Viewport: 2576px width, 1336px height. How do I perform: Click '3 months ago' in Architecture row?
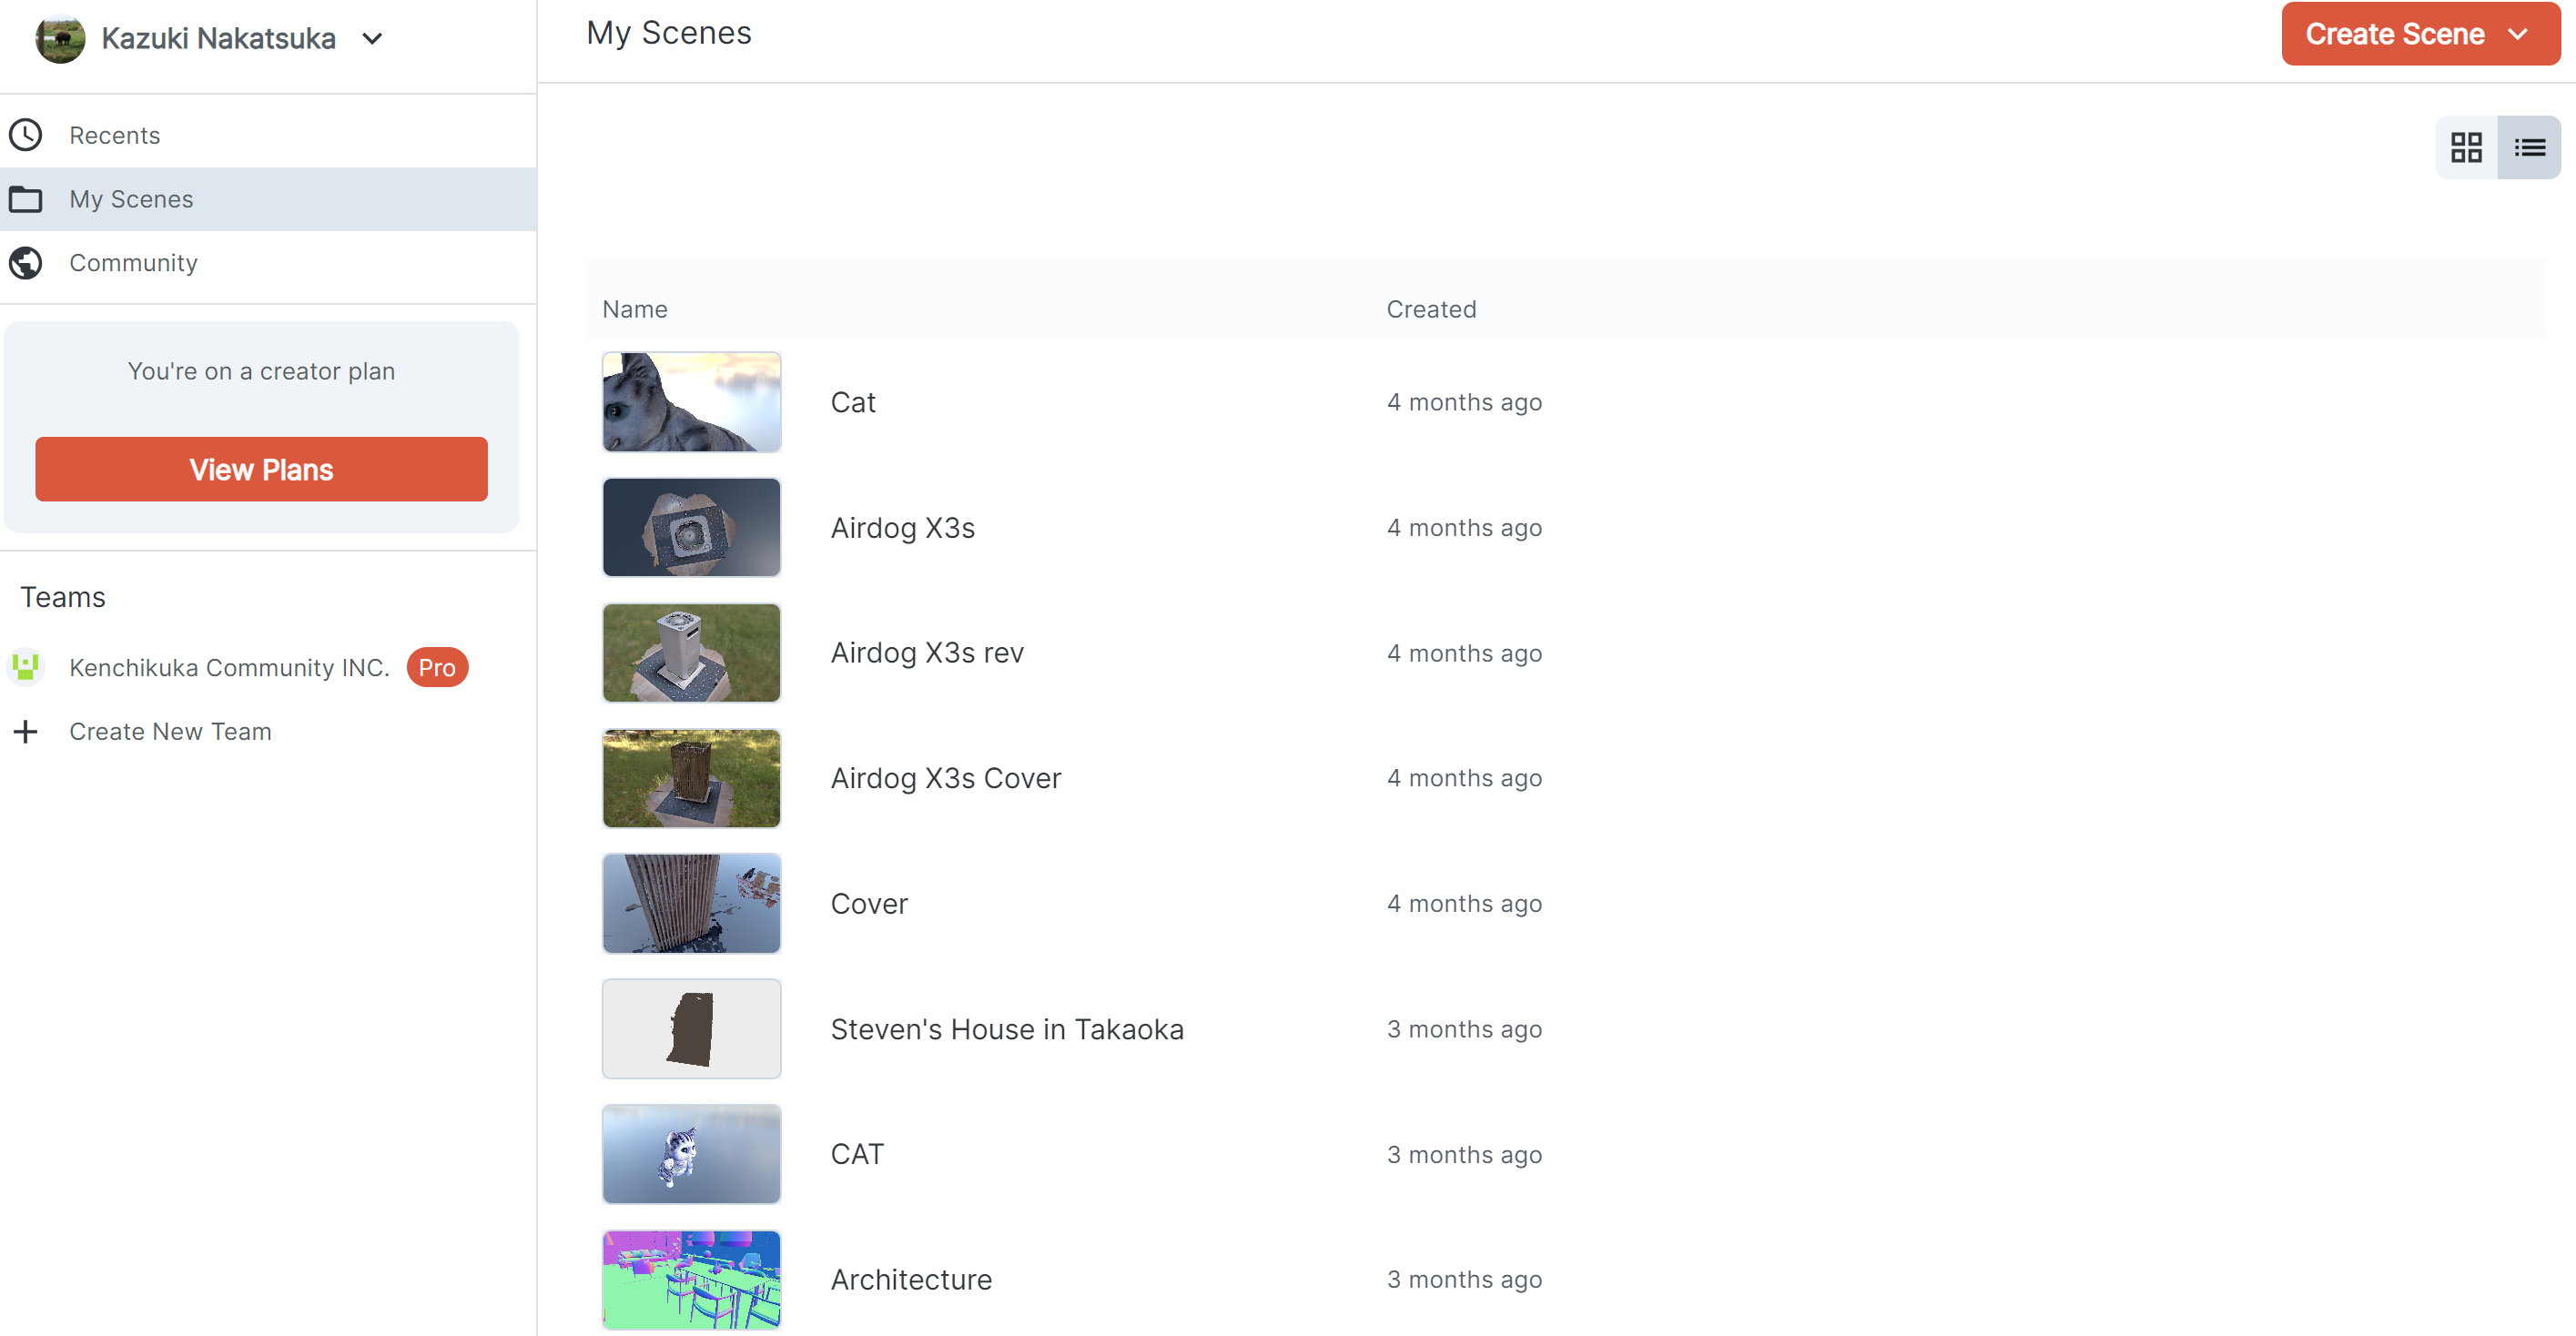tap(1464, 1279)
